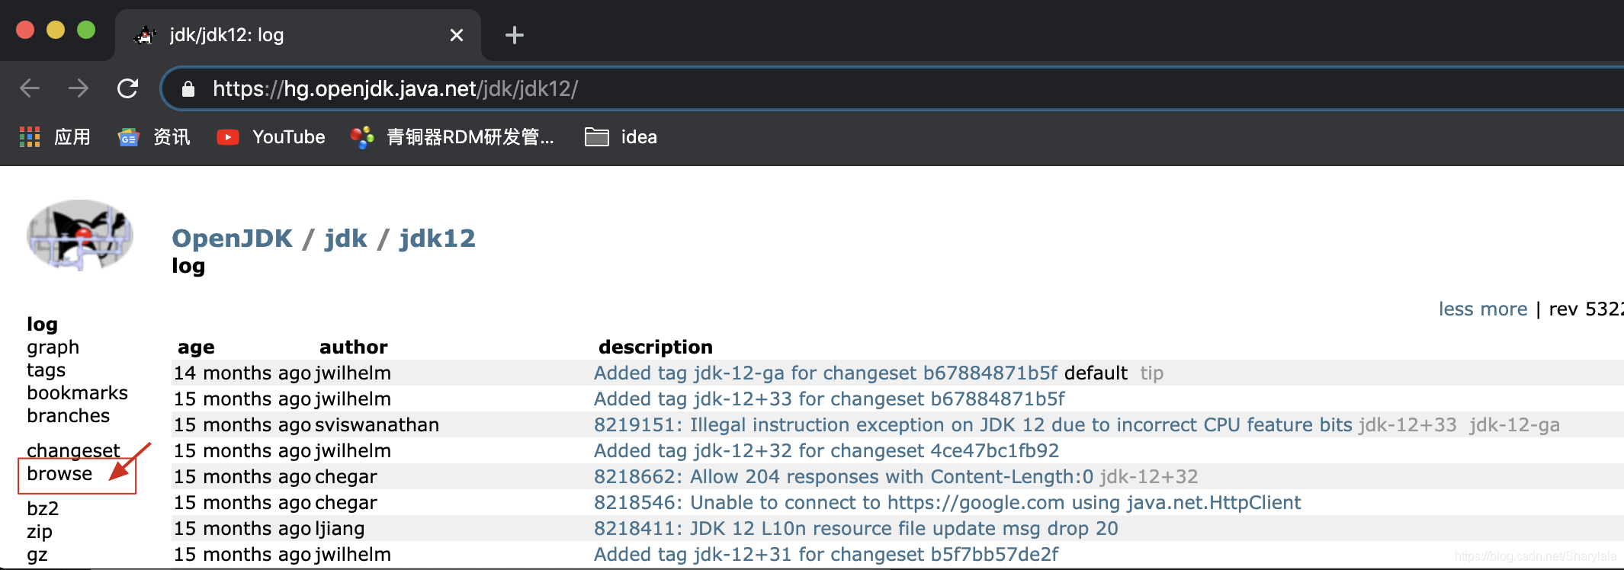1624x570 pixels.
Task: Open changeset in the sidebar
Action: (74, 451)
